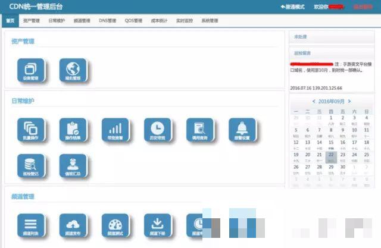Click the panel header below 未处理

(x=332, y=53)
